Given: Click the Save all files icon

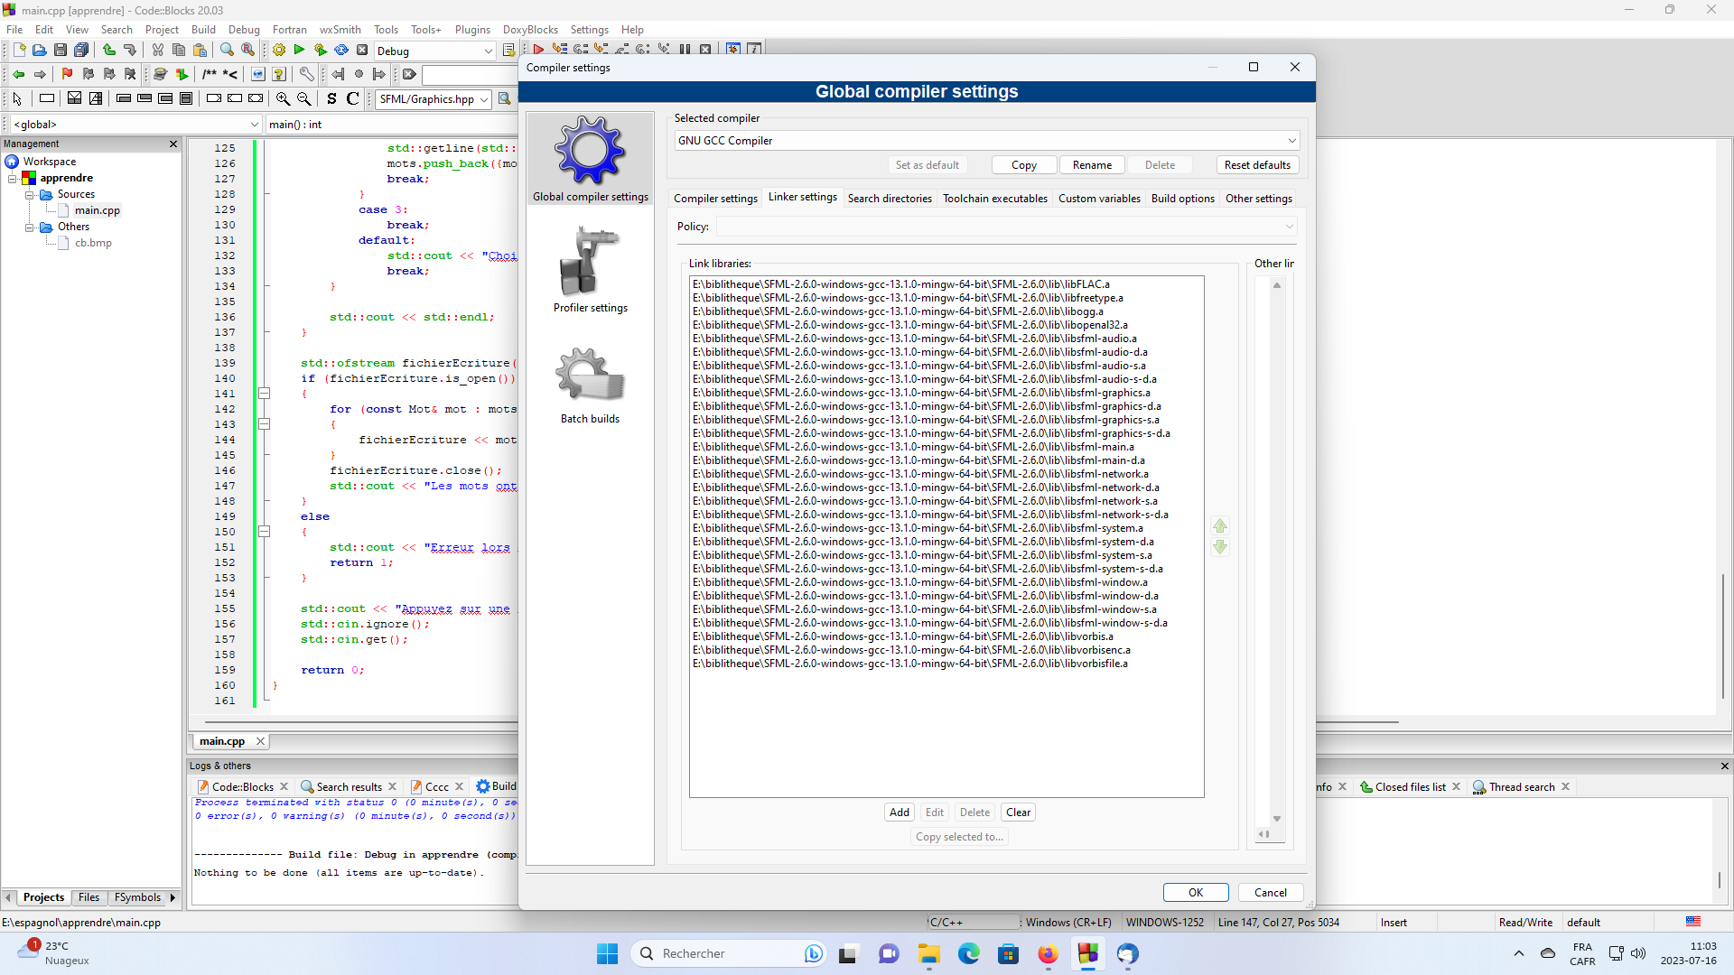Looking at the screenshot, I should click(81, 51).
